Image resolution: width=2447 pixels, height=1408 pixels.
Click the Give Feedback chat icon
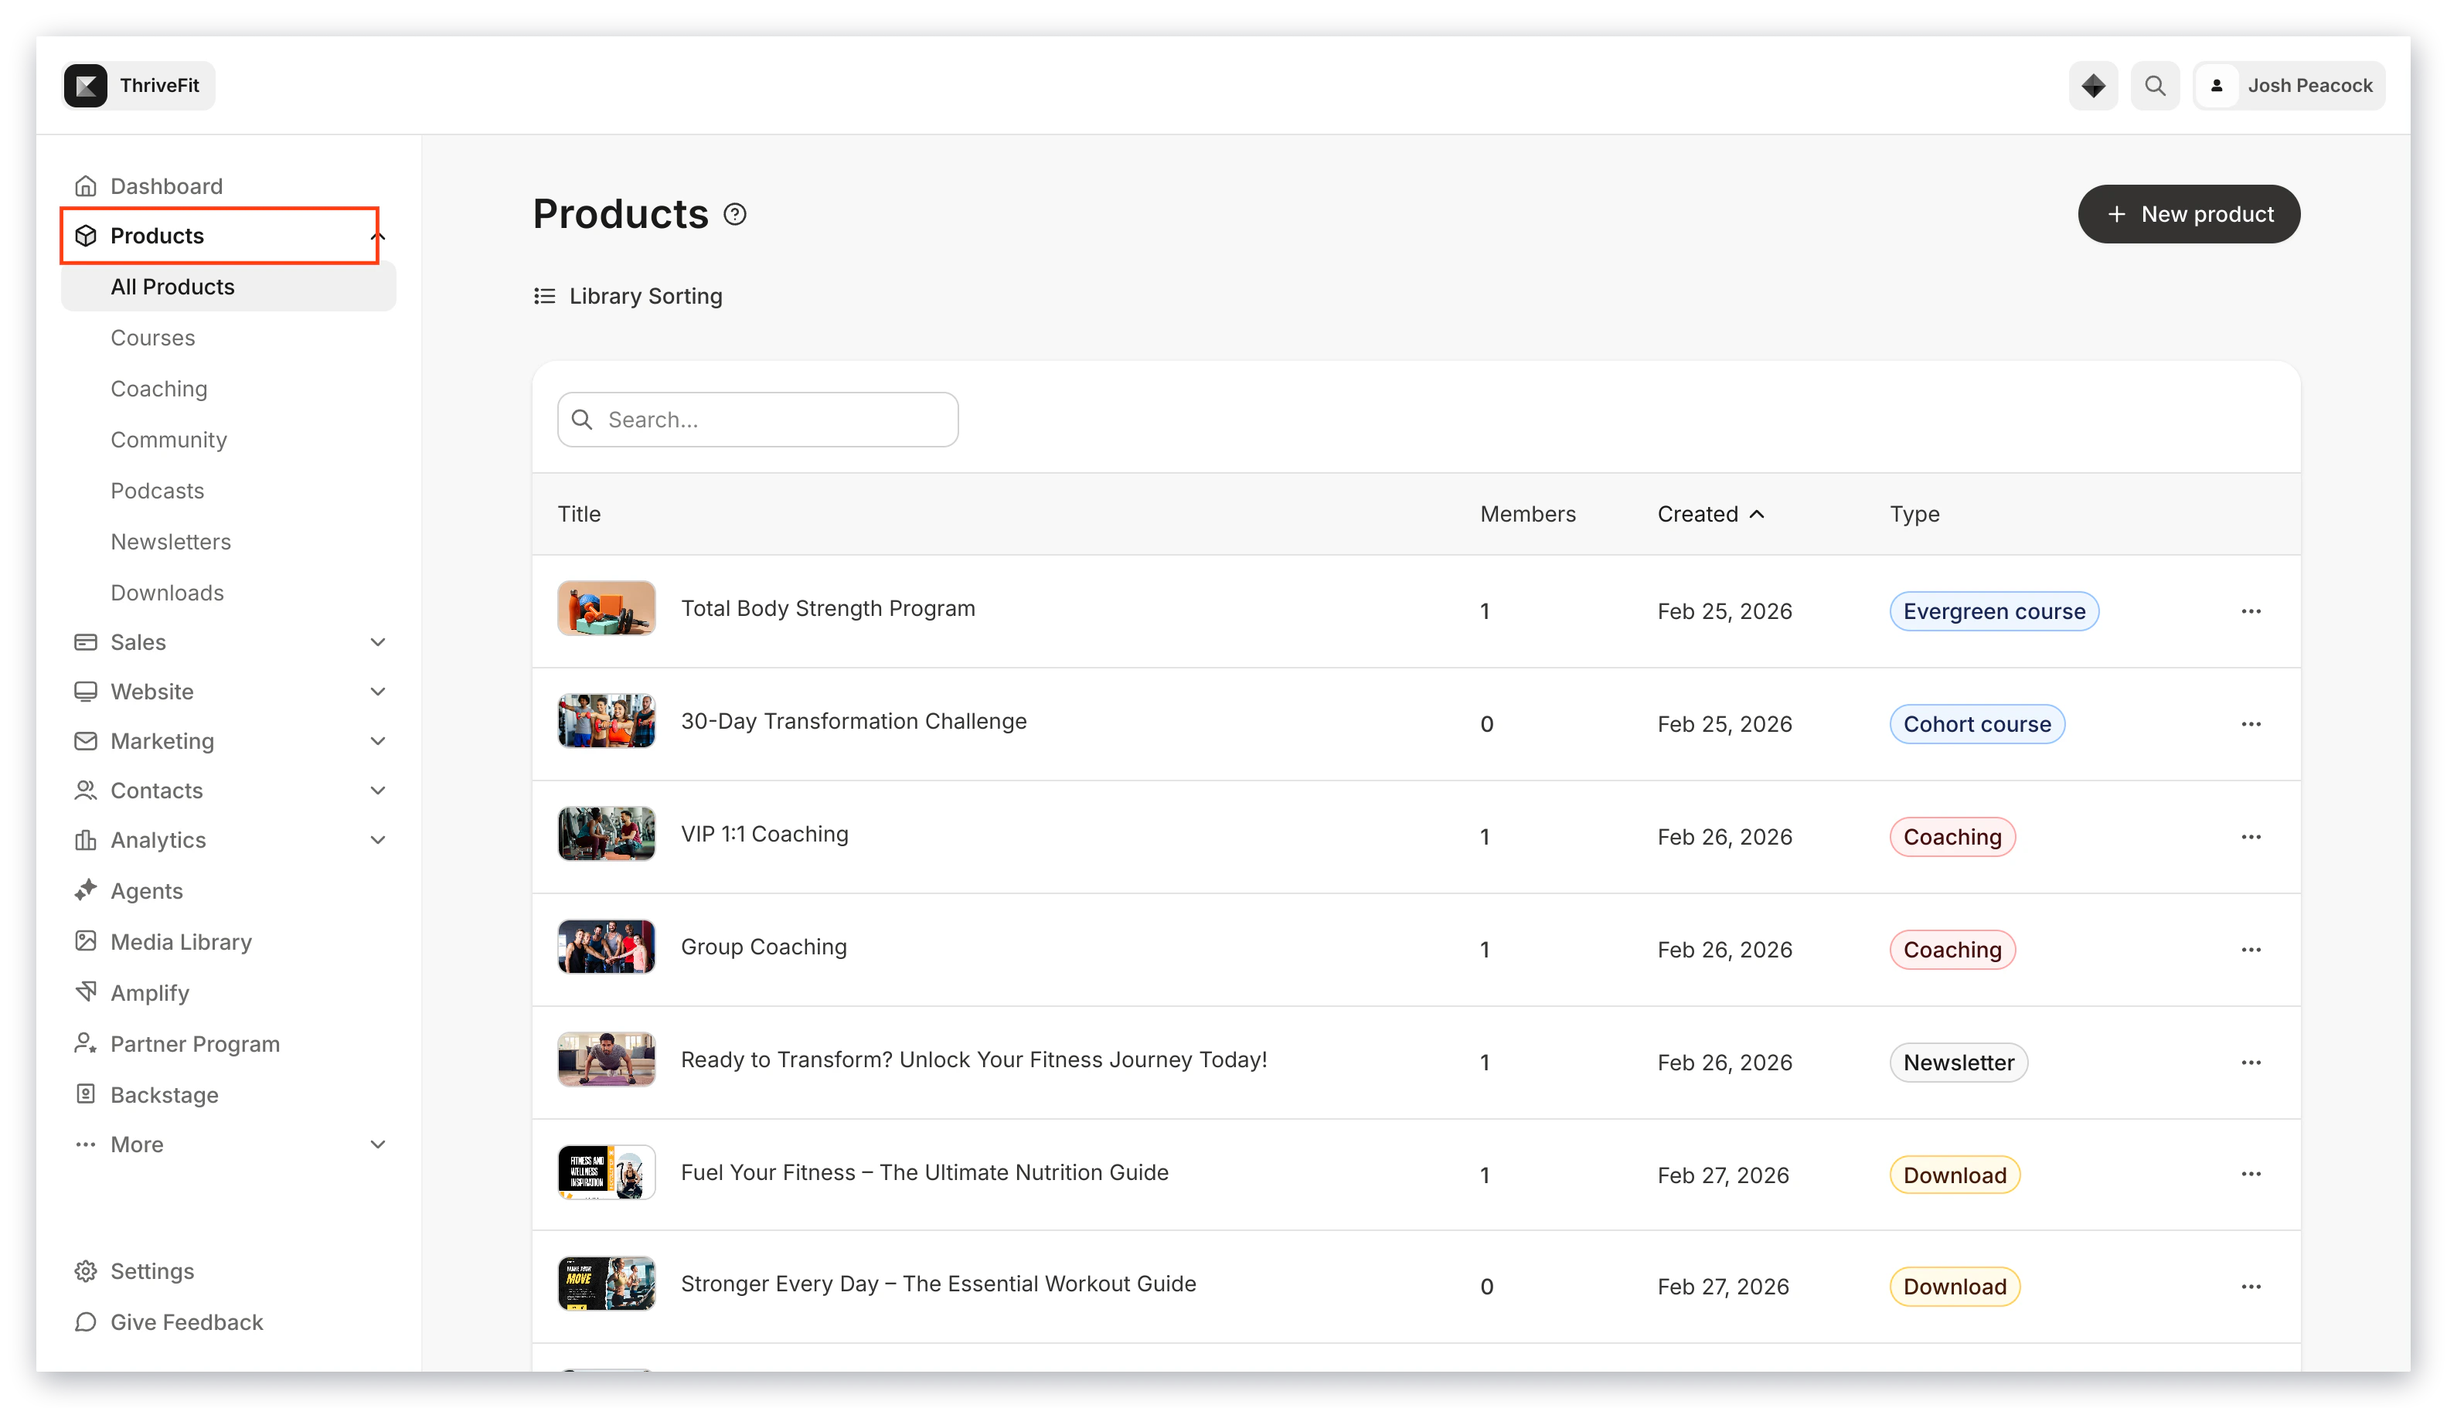tap(85, 1322)
